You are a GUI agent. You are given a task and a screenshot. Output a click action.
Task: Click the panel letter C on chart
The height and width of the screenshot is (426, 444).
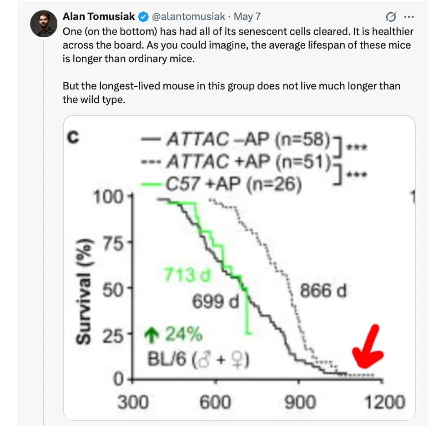pyautogui.click(x=73, y=138)
